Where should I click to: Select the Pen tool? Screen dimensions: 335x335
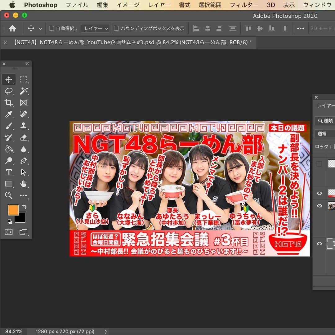point(24,160)
